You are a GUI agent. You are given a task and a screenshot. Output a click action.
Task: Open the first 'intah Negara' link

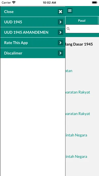coord(76,135)
